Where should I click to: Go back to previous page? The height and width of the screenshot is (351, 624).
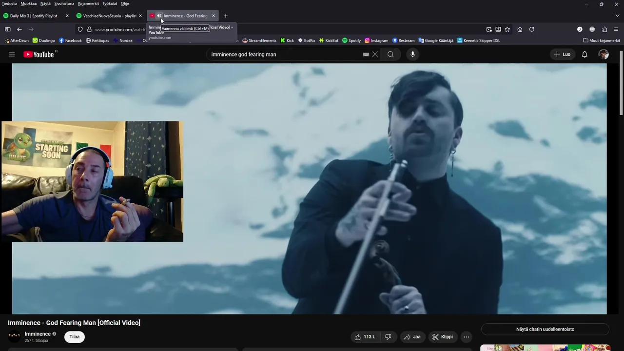click(x=19, y=29)
